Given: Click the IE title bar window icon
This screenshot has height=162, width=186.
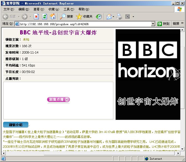Looking at the screenshot, I should click(x=3, y=3).
